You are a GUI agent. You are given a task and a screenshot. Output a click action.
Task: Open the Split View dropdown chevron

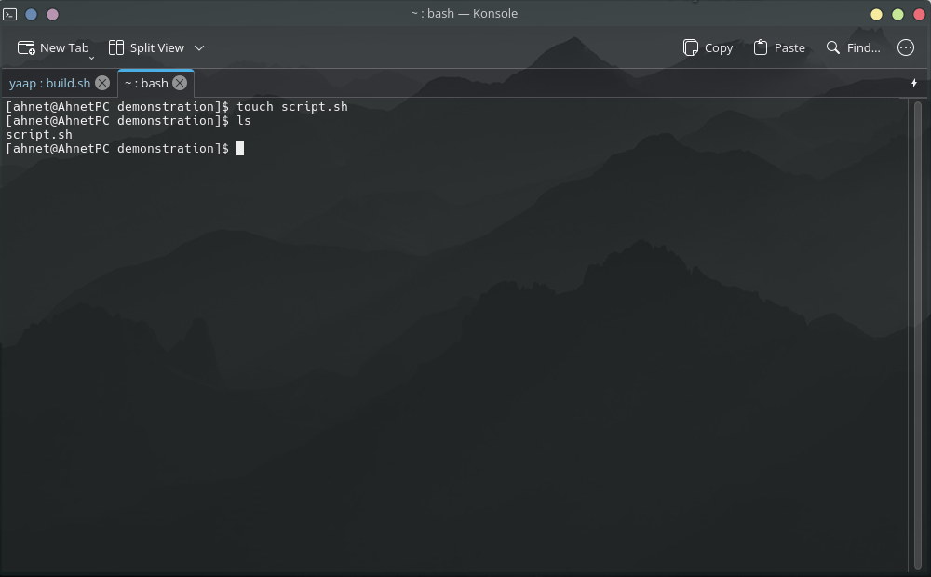[199, 47]
